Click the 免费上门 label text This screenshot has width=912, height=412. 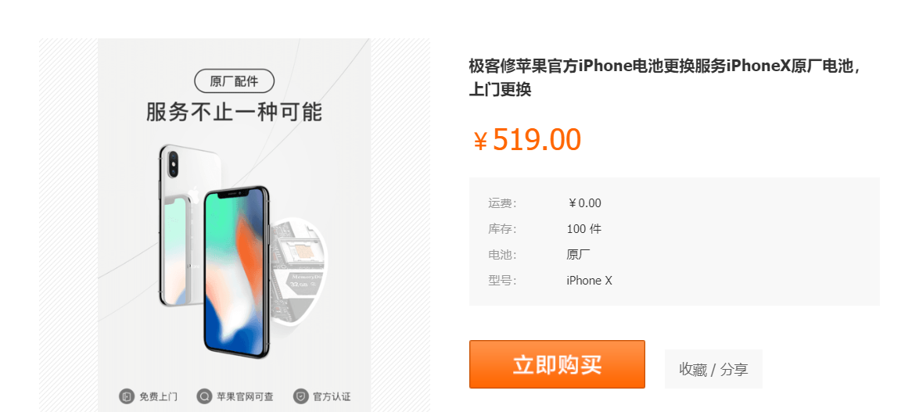click(x=158, y=397)
